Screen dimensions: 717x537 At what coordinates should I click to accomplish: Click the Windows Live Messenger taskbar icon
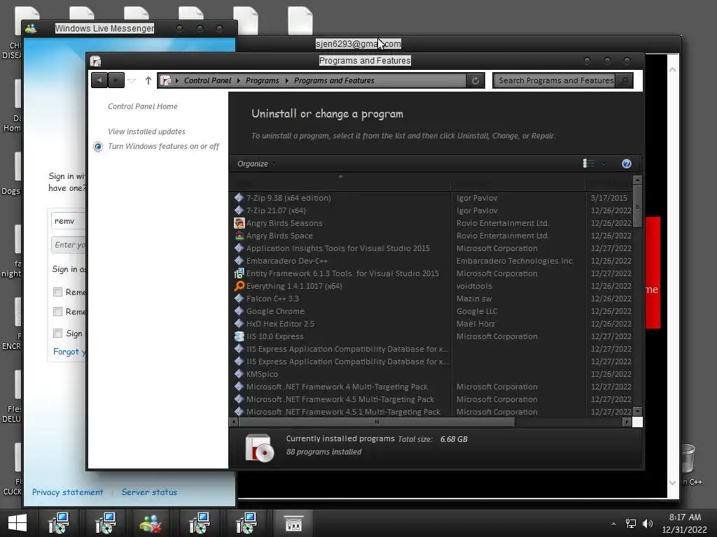151,524
